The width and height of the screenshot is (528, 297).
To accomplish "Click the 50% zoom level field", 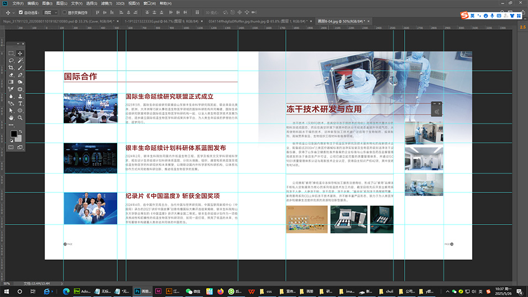I will (x=7, y=283).
